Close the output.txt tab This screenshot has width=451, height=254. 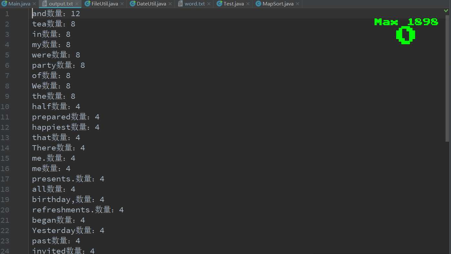tap(77, 4)
